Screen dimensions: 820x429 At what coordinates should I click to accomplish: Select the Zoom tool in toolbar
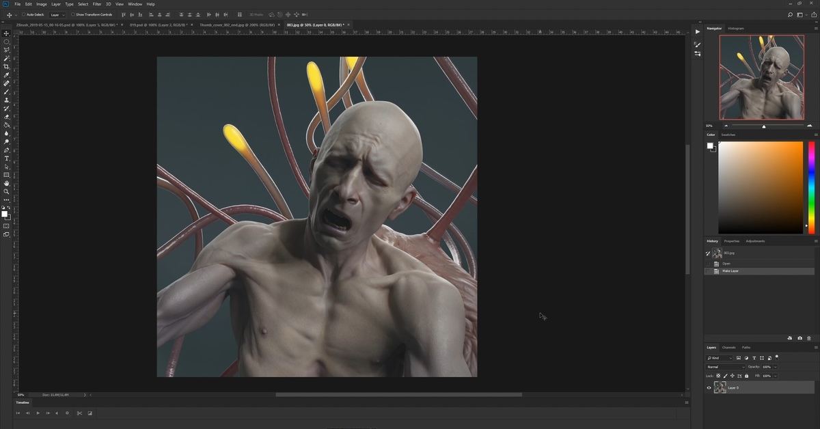[7, 191]
